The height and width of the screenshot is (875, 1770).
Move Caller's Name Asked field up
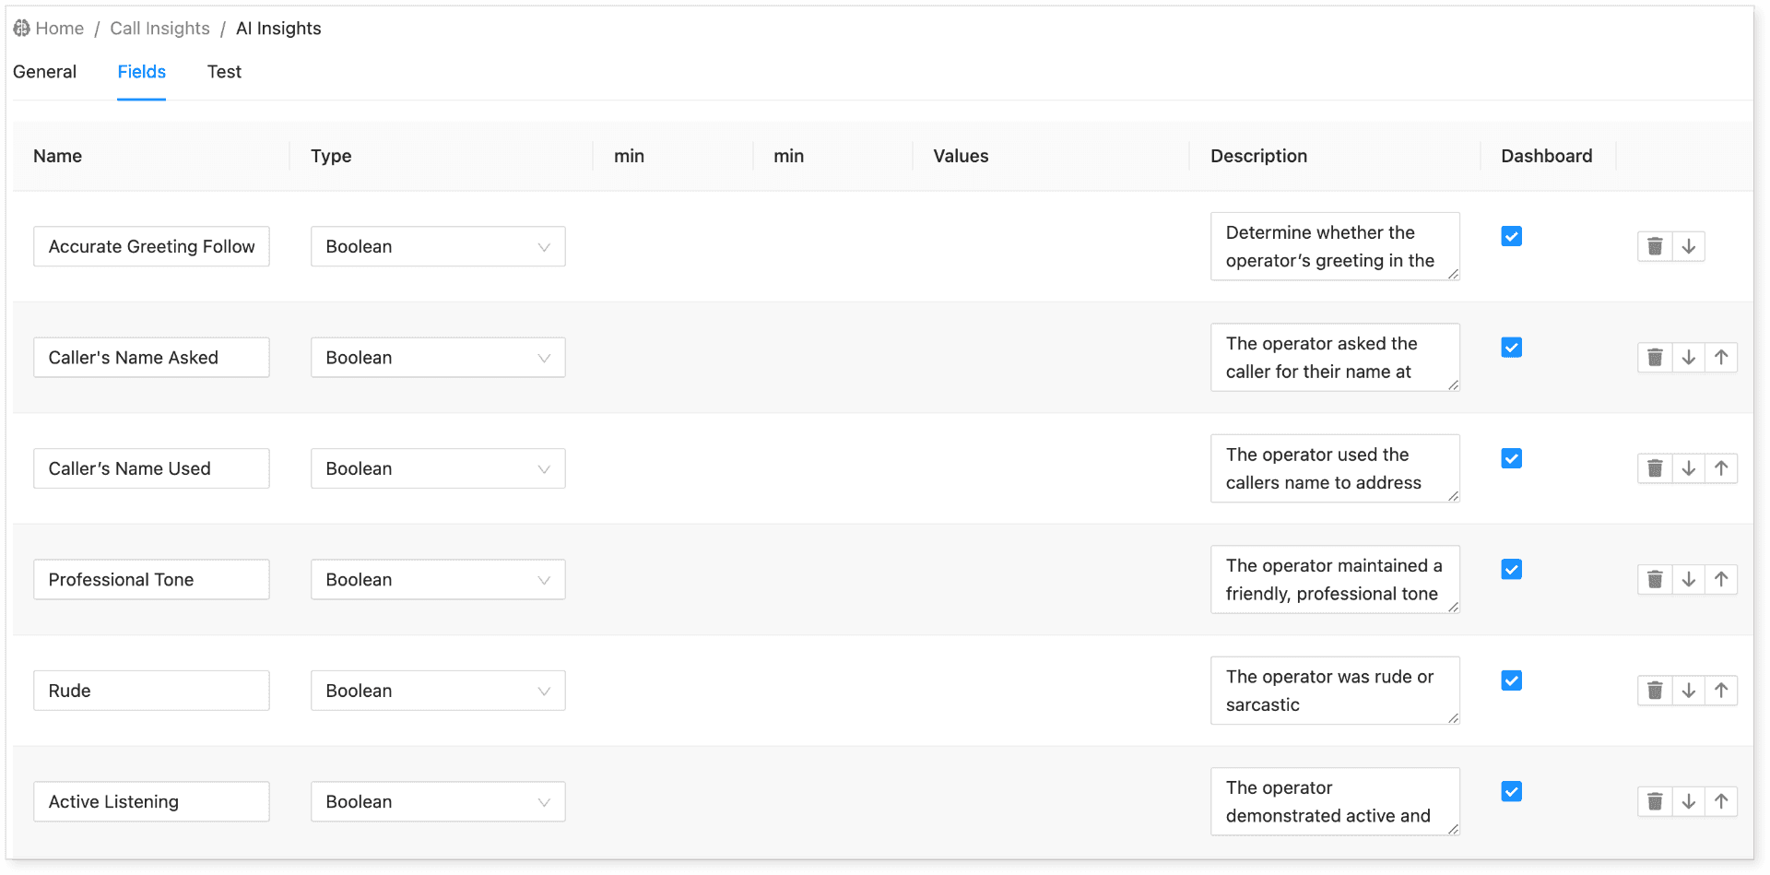1721,358
